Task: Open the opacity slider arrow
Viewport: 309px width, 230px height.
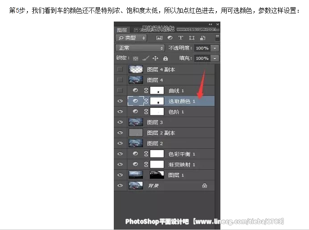Action: [x=215, y=48]
